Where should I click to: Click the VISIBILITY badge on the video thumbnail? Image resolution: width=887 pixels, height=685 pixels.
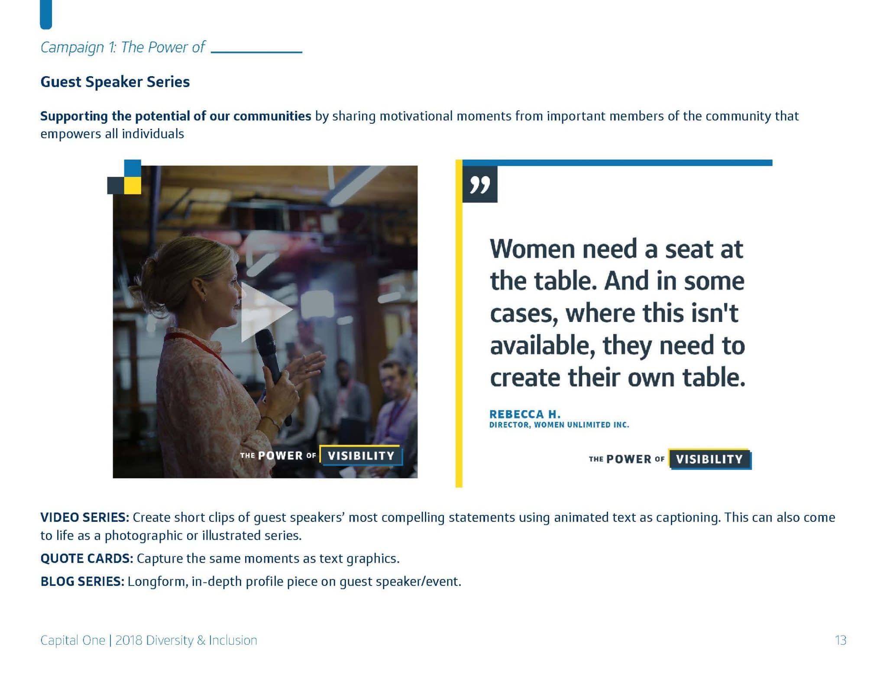361,456
